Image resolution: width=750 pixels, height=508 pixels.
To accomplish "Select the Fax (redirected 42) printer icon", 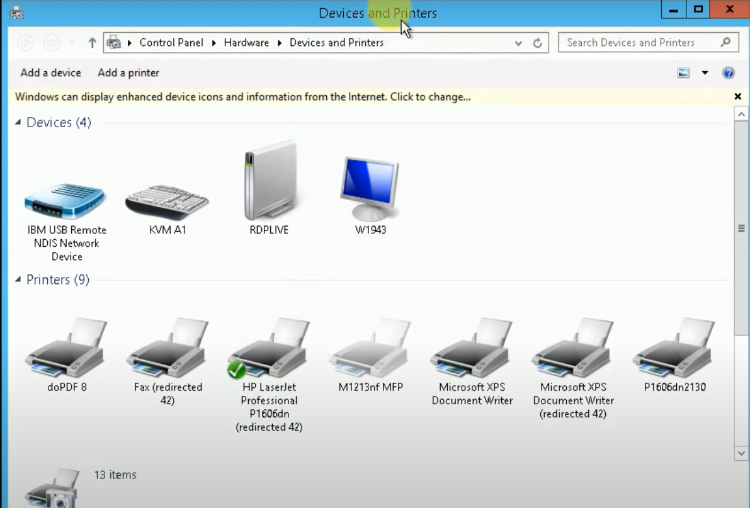I will pyautogui.click(x=168, y=347).
